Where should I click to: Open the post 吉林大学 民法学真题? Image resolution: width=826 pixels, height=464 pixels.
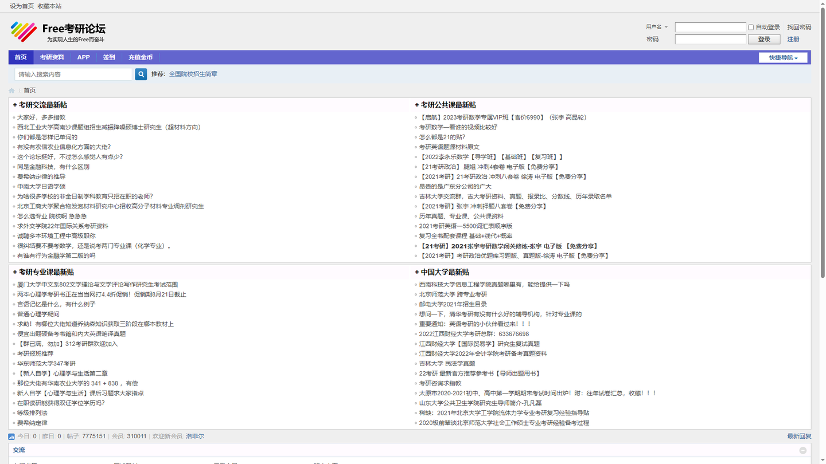(x=447, y=364)
